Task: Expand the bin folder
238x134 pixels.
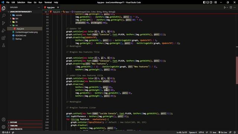Action: (17, 19)
